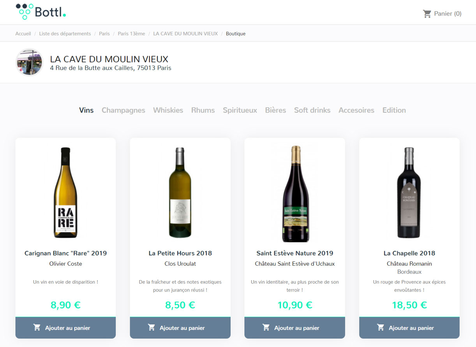Switch to the Champagnes tab
Viewport: 476px width, 347px height.
coord(123,110)
